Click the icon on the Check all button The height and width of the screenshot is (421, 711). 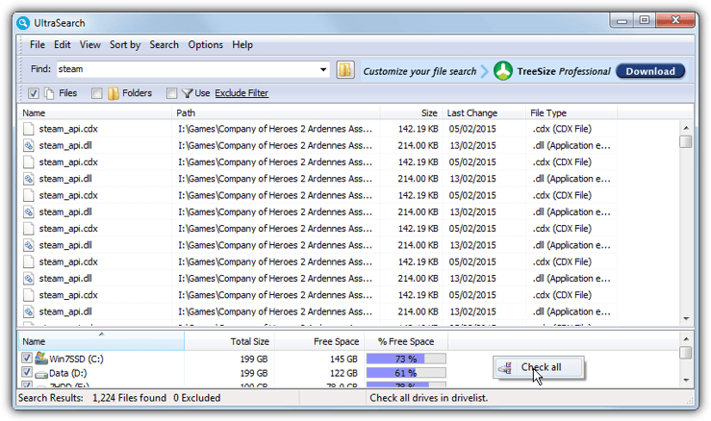point(505,367)
